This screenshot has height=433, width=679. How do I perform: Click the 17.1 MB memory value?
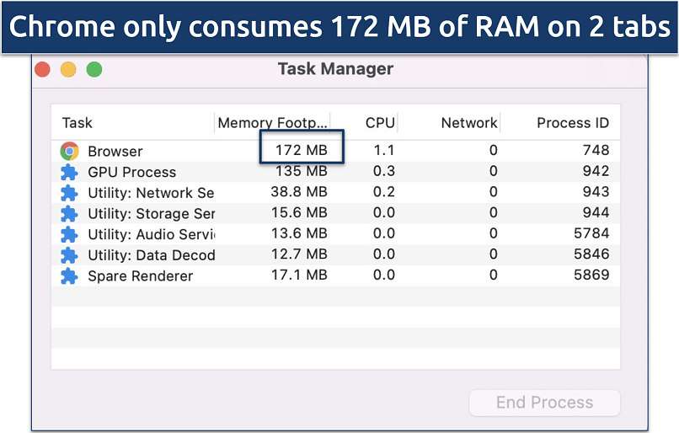(x=299, y=275)
